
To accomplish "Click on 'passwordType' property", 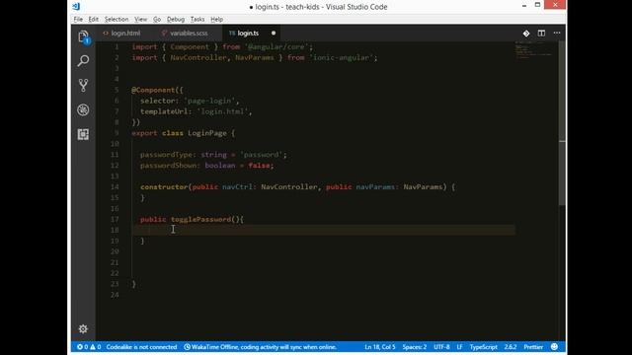I will pos(166,155).
